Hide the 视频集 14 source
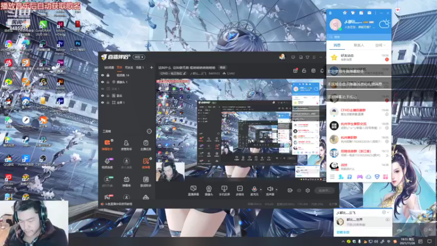The height and width of the screenshot is (246, 437). pyautogui.click(x=103, y=75)
